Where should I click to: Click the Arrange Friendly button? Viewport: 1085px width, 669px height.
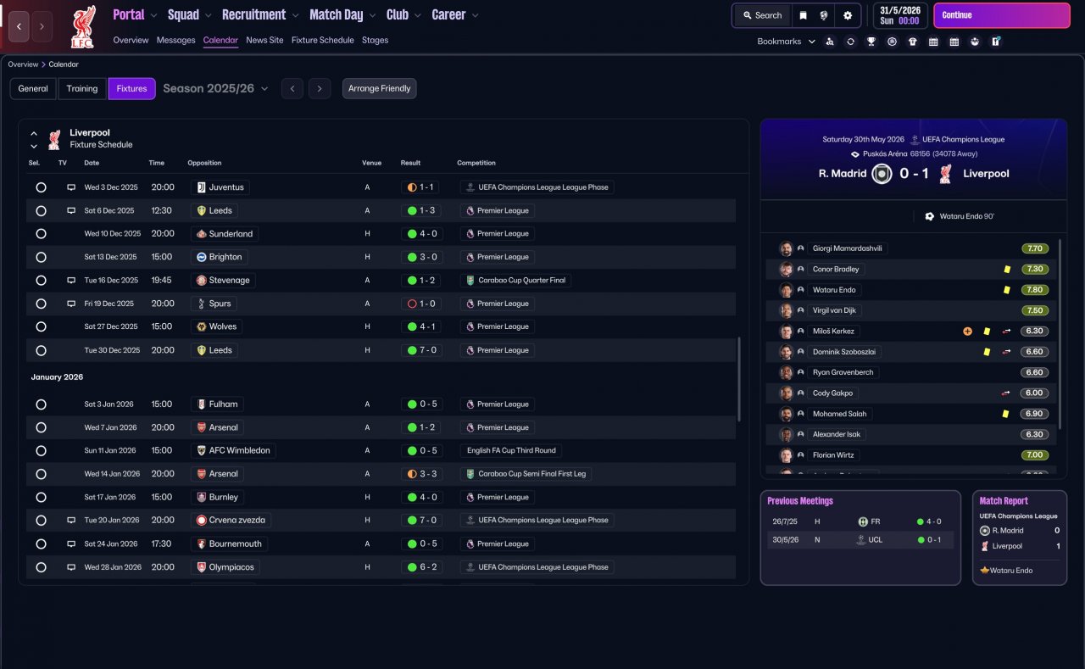(x=380, y=89)
